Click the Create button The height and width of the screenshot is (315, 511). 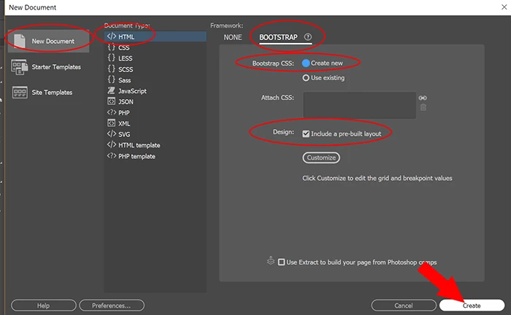tap(472, 306)
